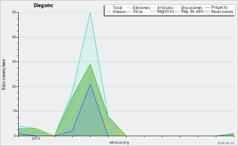Click the green Ediciones legend color line
This screenshot has width=238, height=146.
(129, 7)
